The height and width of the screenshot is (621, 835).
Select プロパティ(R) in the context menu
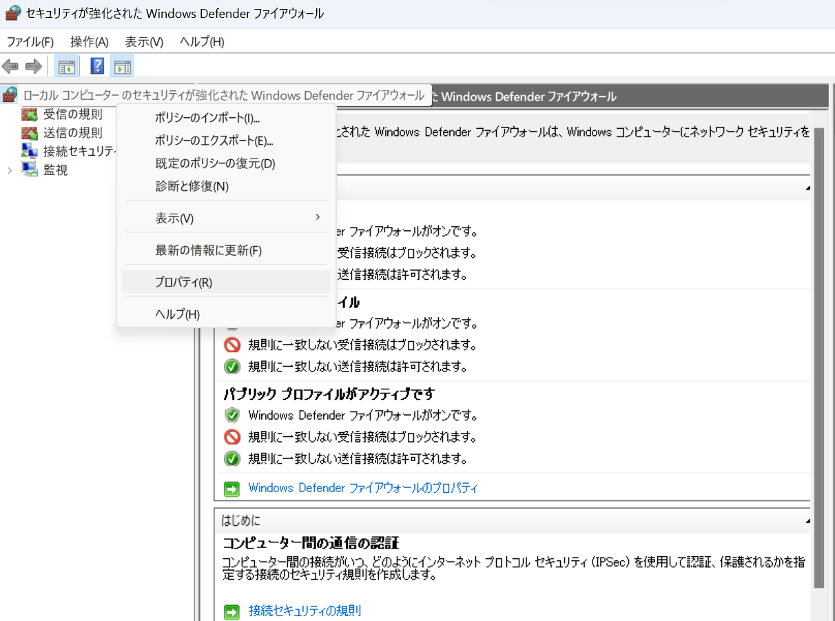(x=227, y=282)
